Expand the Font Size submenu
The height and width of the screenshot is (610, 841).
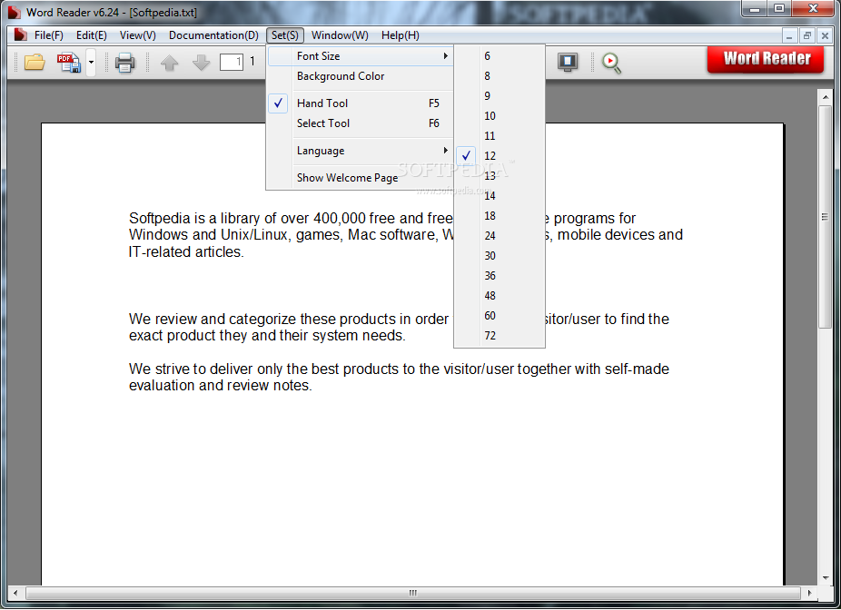pos(360,56)
